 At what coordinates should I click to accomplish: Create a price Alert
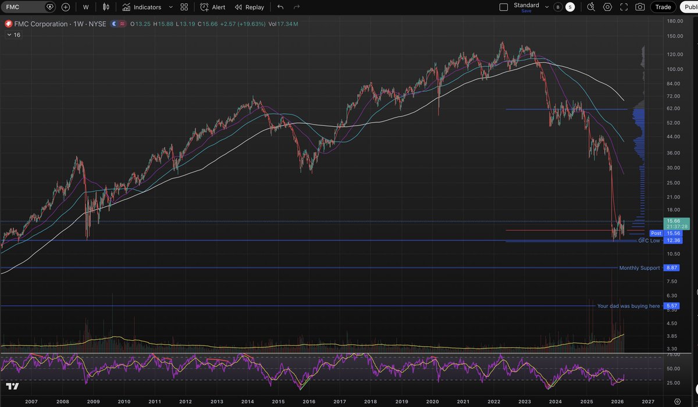point(212,7)
